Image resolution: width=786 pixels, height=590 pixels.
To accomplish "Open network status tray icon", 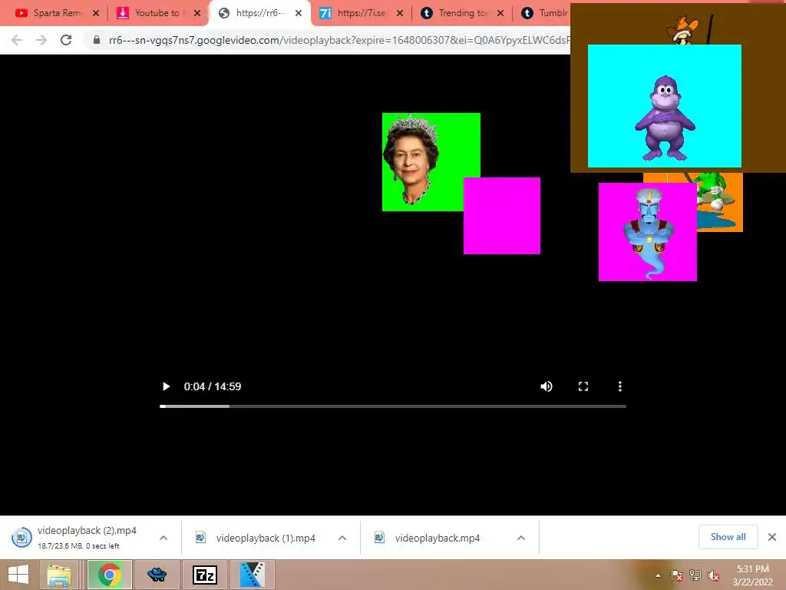I will [x=695, y=575].
